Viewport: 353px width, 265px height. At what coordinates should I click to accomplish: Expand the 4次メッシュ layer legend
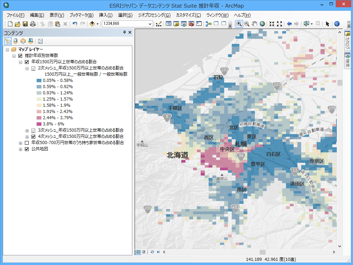tap(27, 137)
